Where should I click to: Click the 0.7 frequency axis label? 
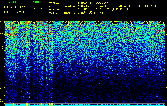tap(2, 87)
